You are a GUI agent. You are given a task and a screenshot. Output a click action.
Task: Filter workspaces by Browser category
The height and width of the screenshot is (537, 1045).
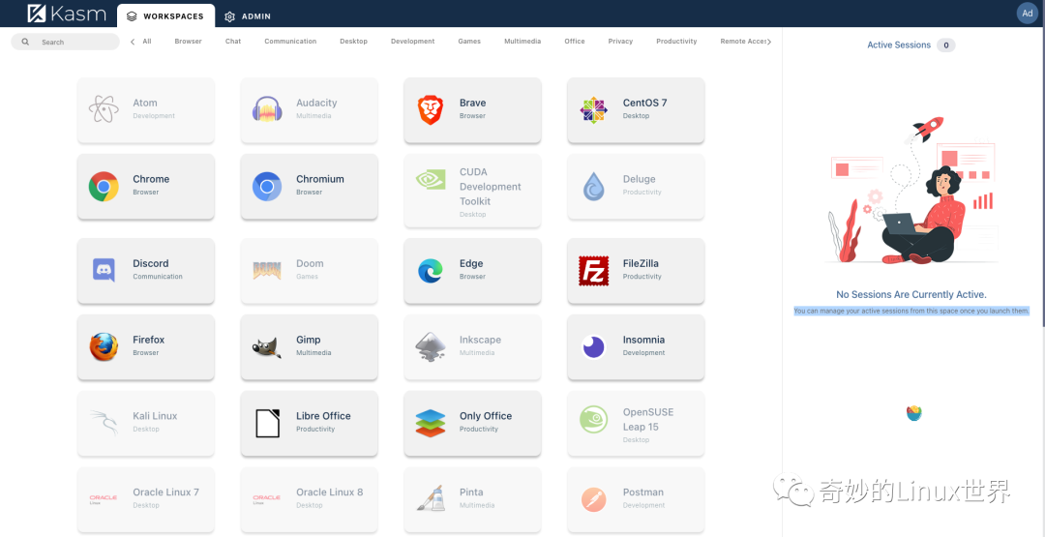tap(188, 42)
